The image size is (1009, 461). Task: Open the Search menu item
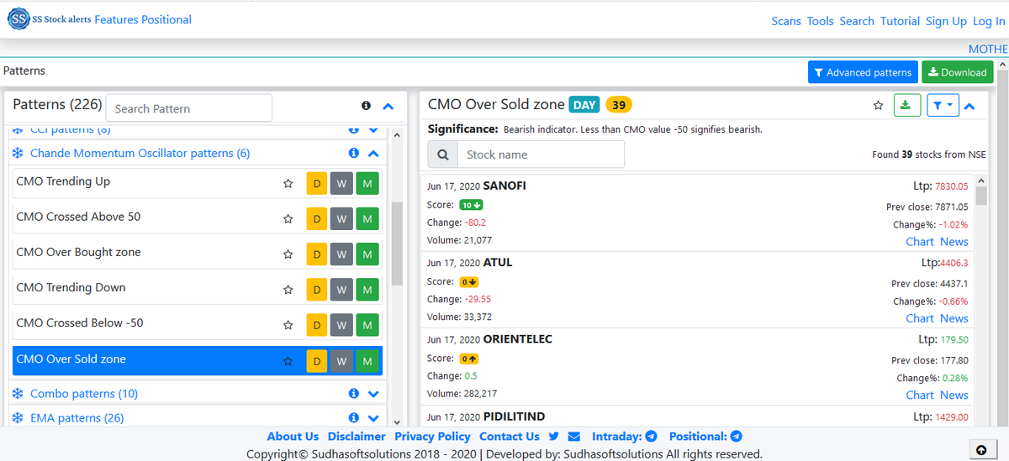857,21
